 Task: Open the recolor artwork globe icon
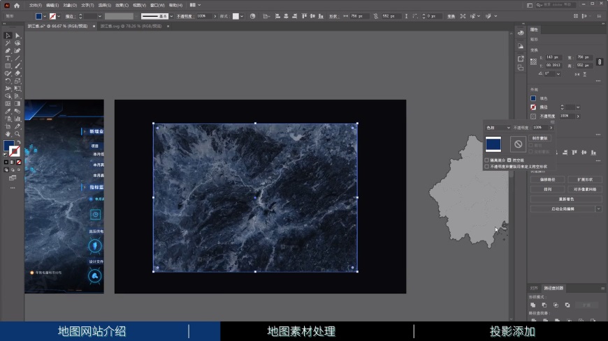point(253,16)
